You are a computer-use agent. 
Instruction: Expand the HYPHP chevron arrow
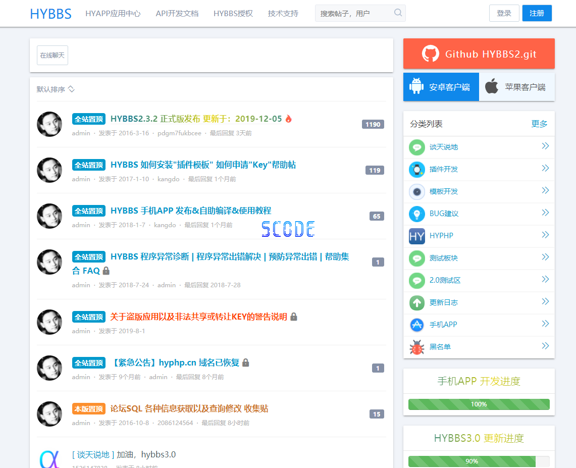tap(545, 235)
